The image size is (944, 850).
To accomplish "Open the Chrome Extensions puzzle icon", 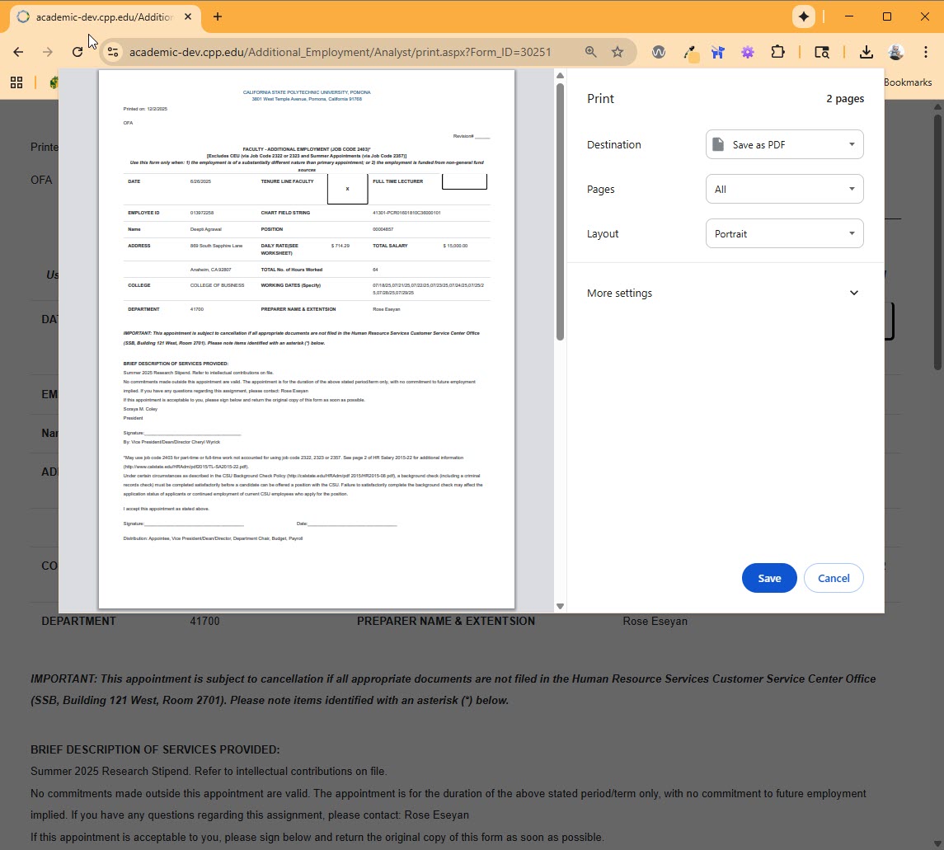I will [777, 51].
